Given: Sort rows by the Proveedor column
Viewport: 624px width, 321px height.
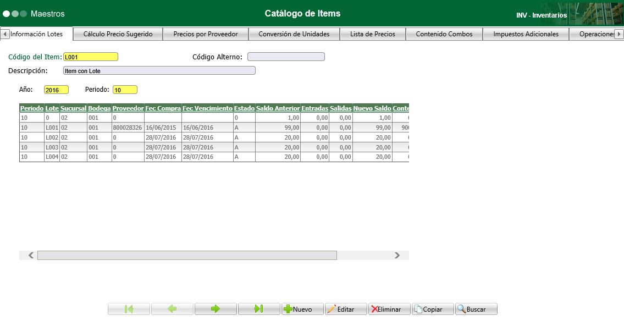Looking at the screenshot, I should coord(128,108).
